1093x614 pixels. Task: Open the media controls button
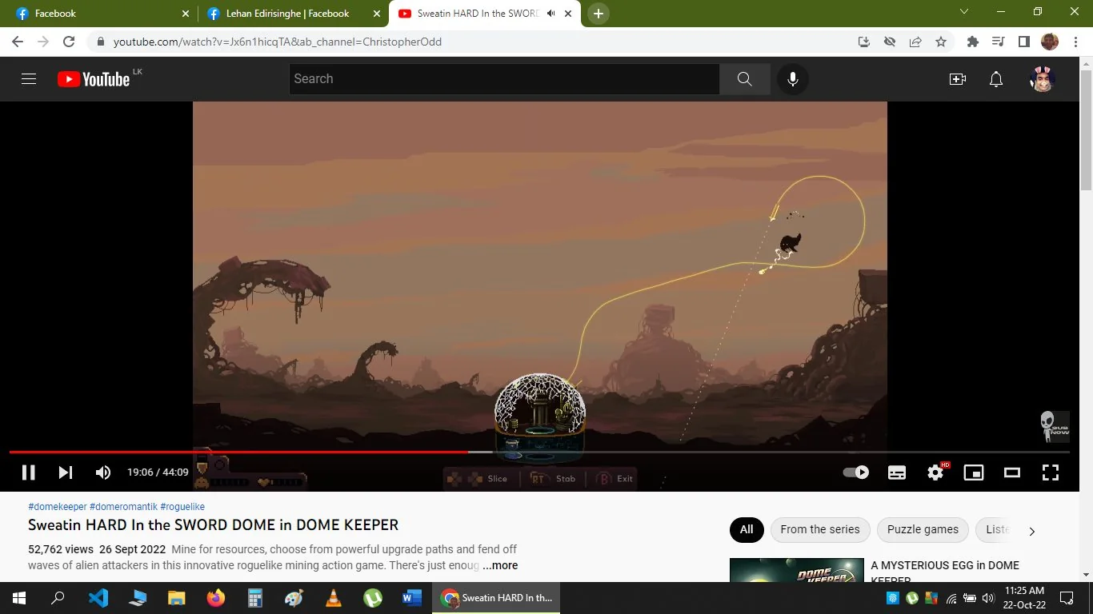tap(998, 42)
